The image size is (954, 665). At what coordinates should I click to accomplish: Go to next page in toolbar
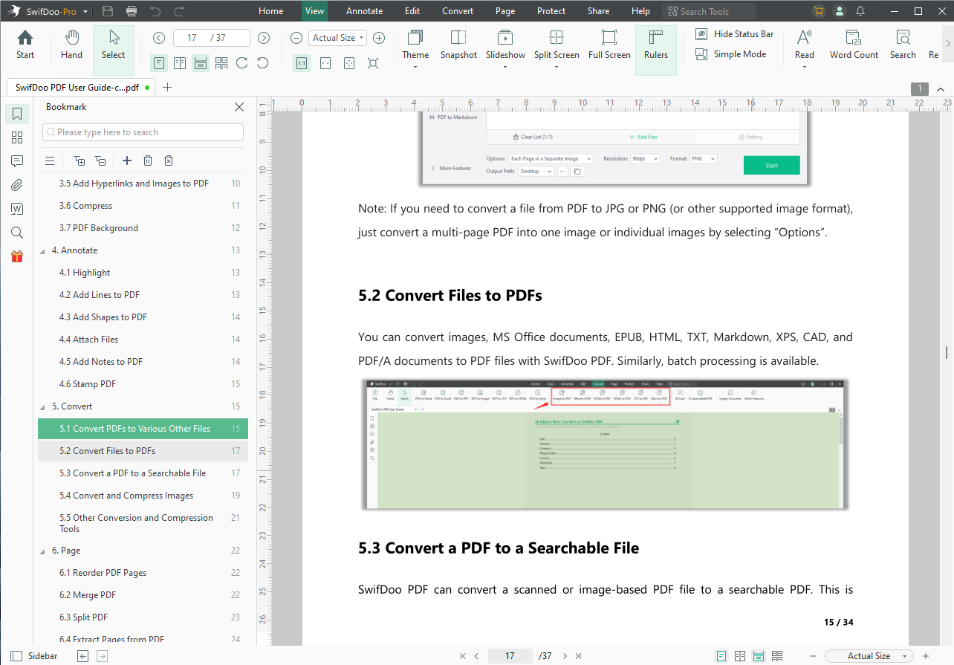click(x=264, y=38)
